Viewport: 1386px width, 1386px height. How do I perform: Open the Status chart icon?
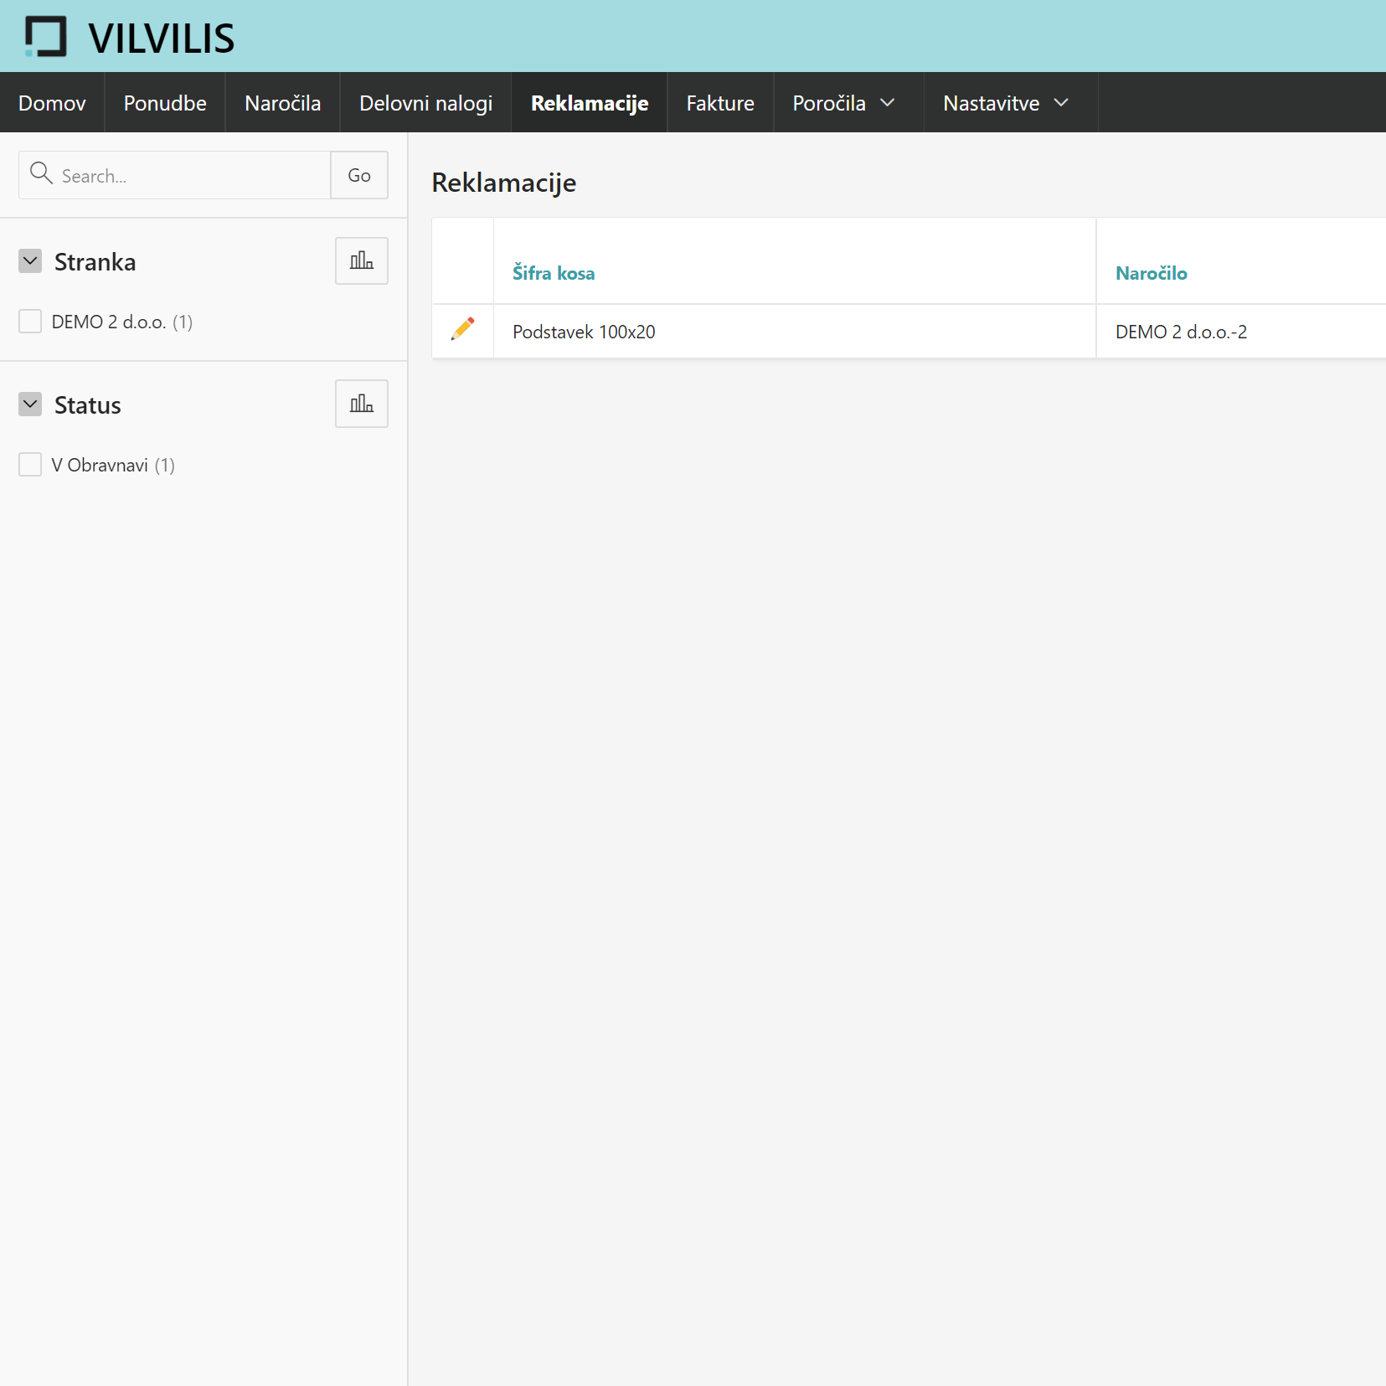tap(361, 404)
